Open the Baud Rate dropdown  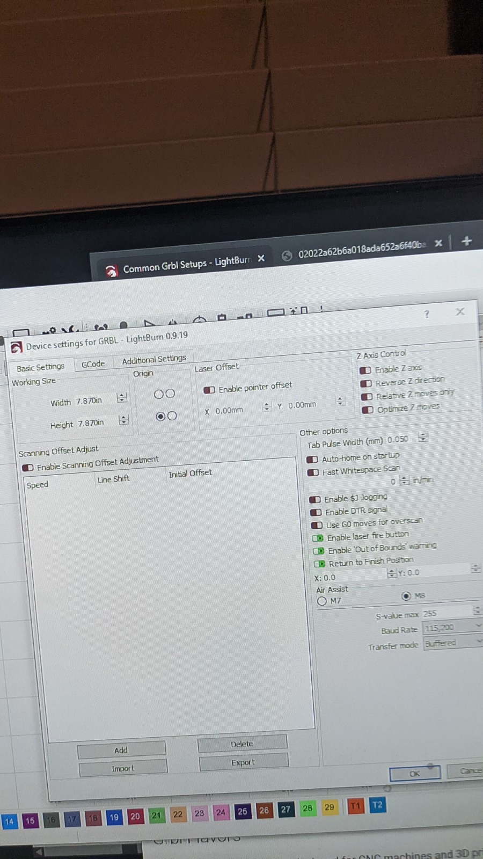(x=453, y=627)
